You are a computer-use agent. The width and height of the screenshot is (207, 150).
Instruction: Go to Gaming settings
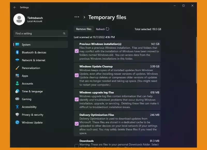tap(41, 99)
